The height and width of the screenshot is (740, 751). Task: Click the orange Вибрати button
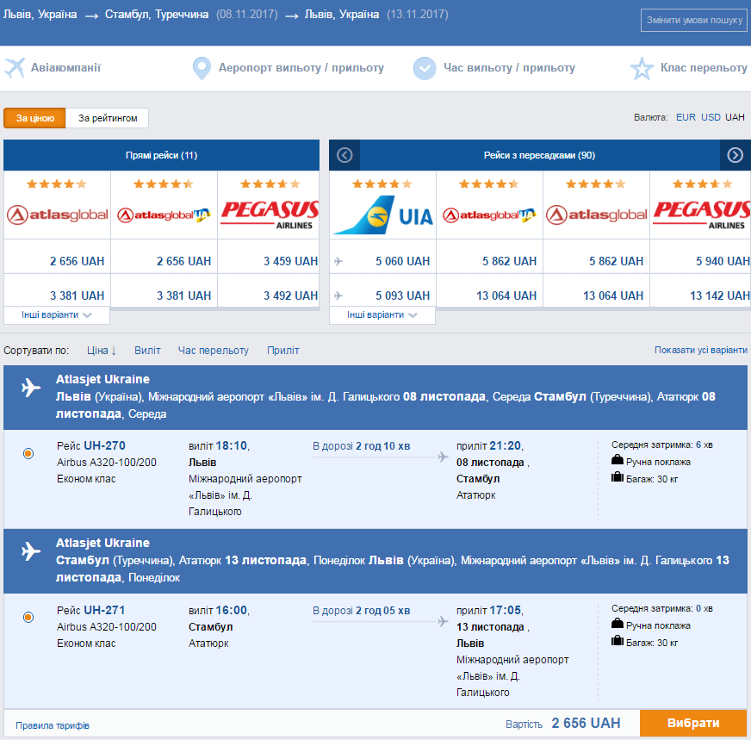pos(693,723)
